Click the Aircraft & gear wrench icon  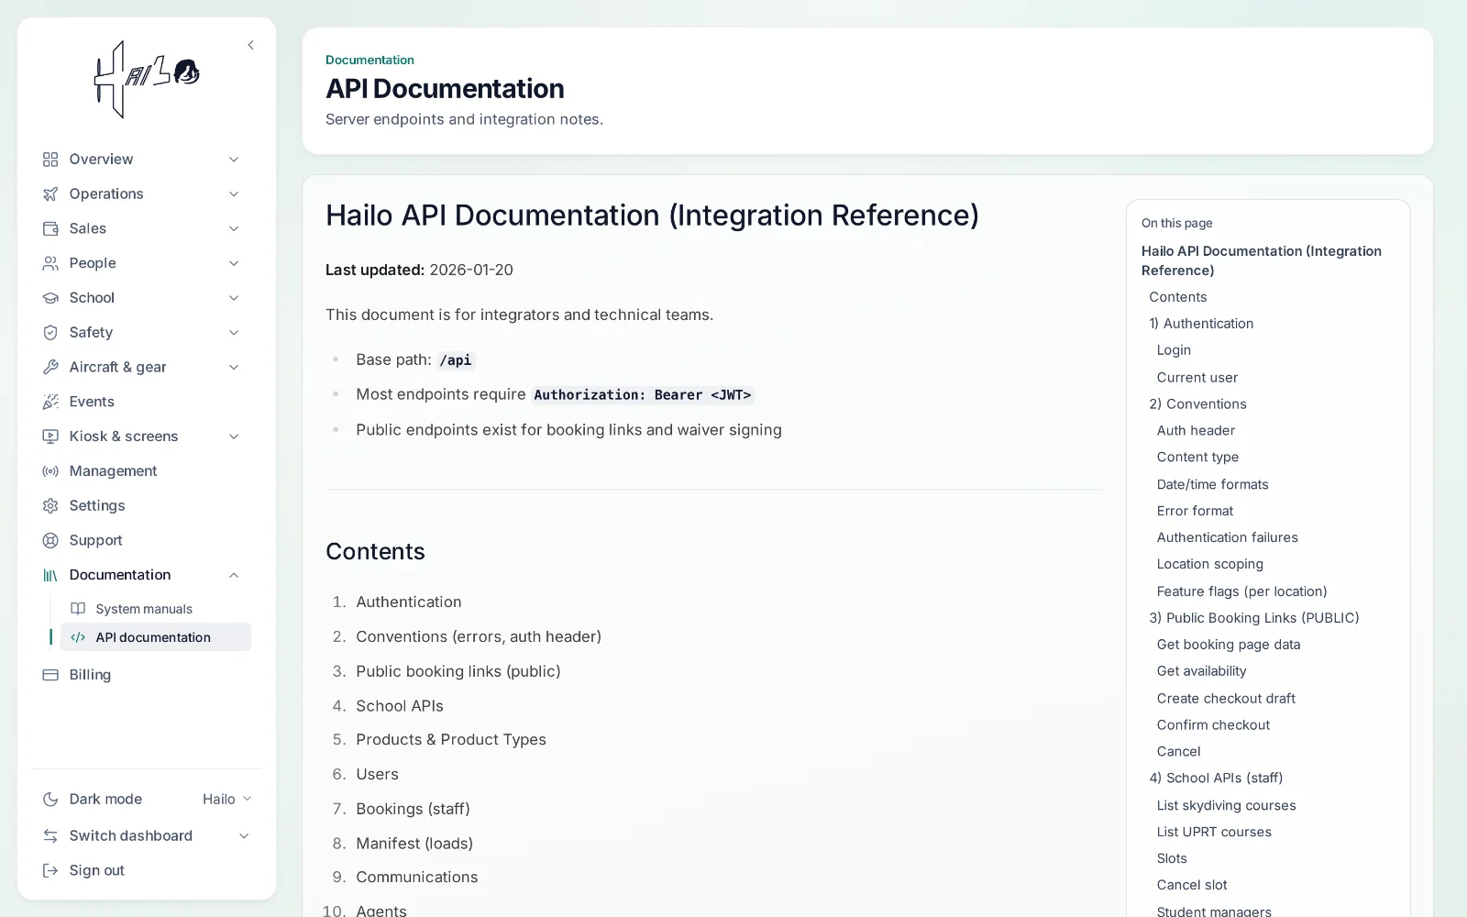[50, 367]
